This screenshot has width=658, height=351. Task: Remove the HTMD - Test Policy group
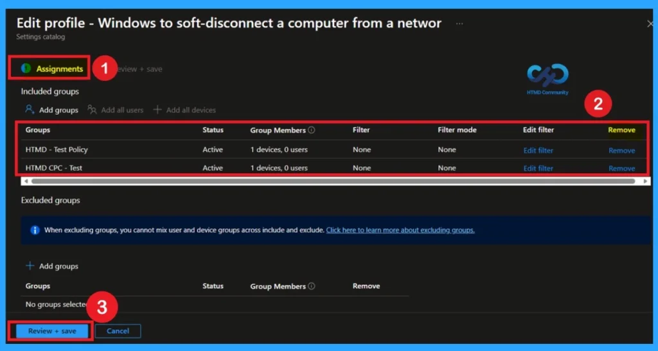(621, 150)
